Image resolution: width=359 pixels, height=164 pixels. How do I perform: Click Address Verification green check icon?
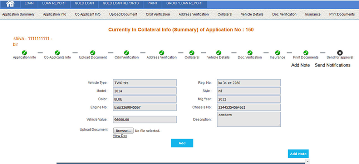pyautogui.click(x=162, y=53)
